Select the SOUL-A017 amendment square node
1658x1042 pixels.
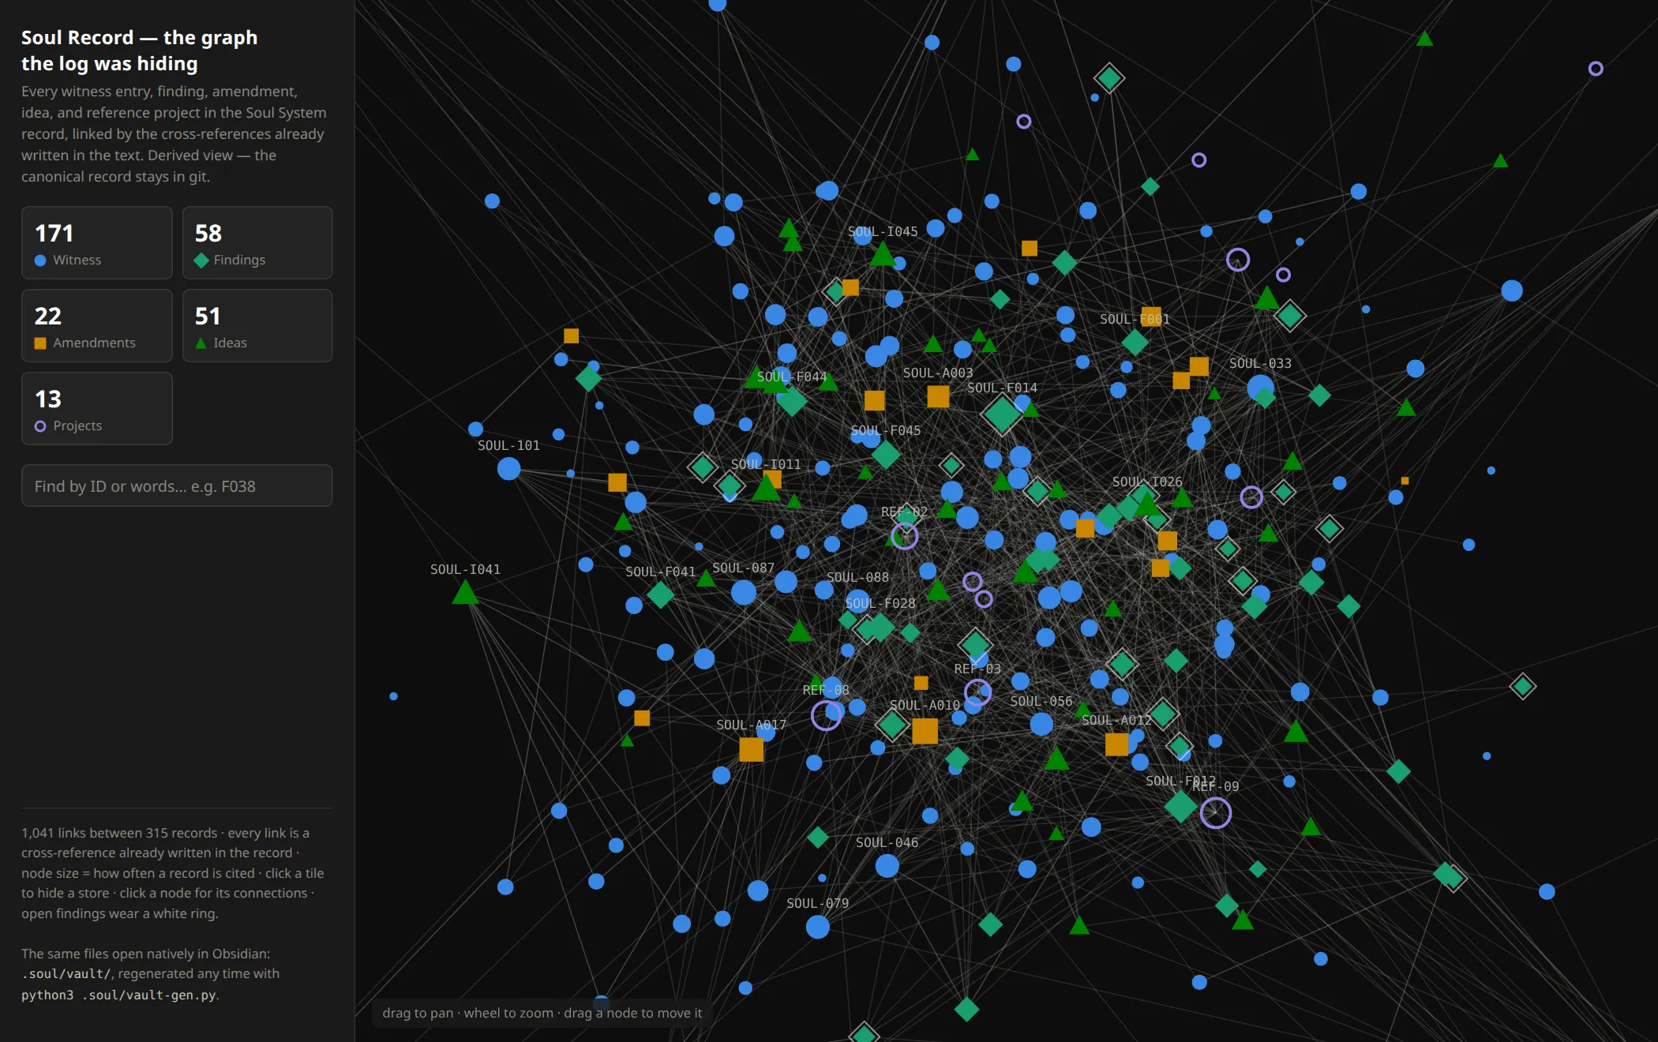coord(751,749)
